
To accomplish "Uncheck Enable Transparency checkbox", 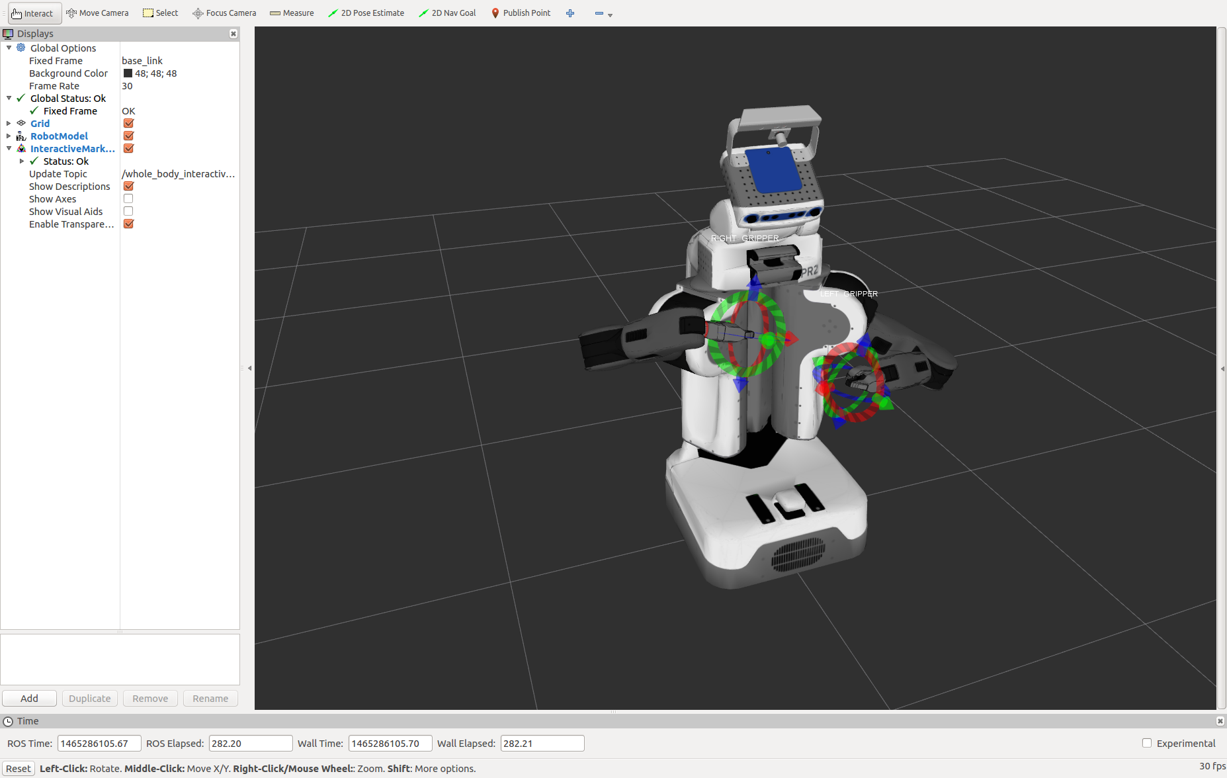I will (x=128, y=224).
